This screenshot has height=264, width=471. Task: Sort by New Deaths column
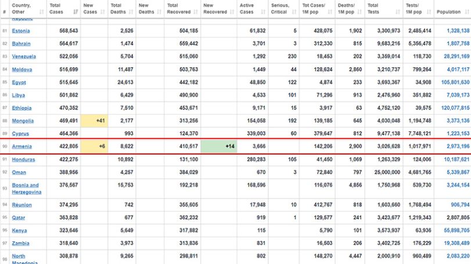click(150, 9)
